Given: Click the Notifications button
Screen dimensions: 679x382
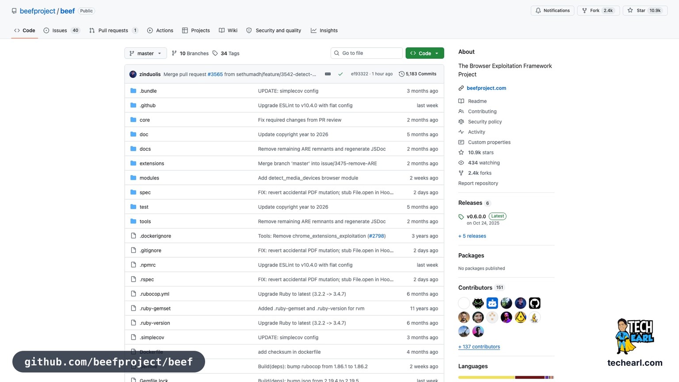Looking at the screenshot, I should point(553,11).
